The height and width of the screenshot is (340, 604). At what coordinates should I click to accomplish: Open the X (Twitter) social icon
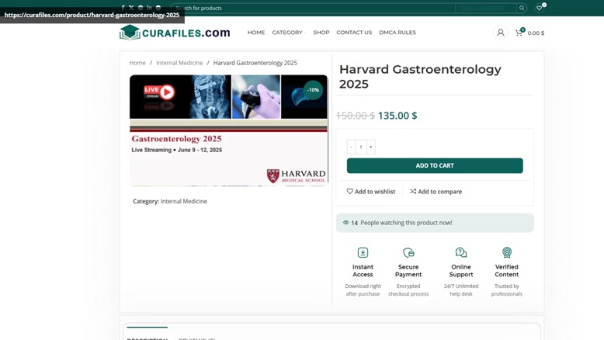[131, 7]
